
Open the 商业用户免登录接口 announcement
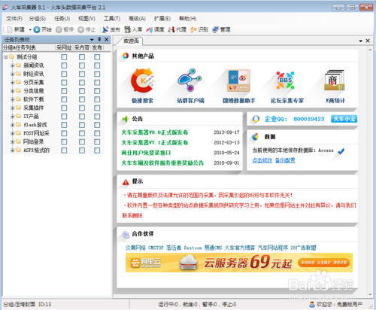tap(146, 153)
